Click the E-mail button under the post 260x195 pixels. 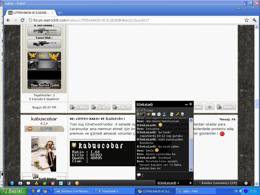point(79,107)
